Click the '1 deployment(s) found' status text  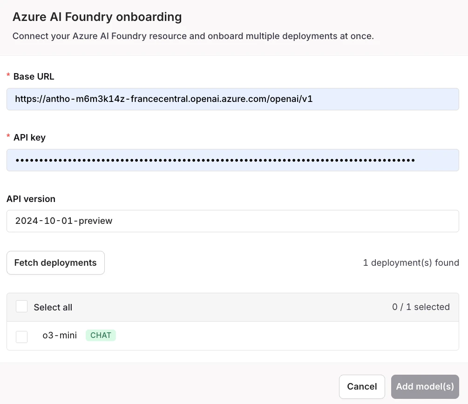click(411, 263)
